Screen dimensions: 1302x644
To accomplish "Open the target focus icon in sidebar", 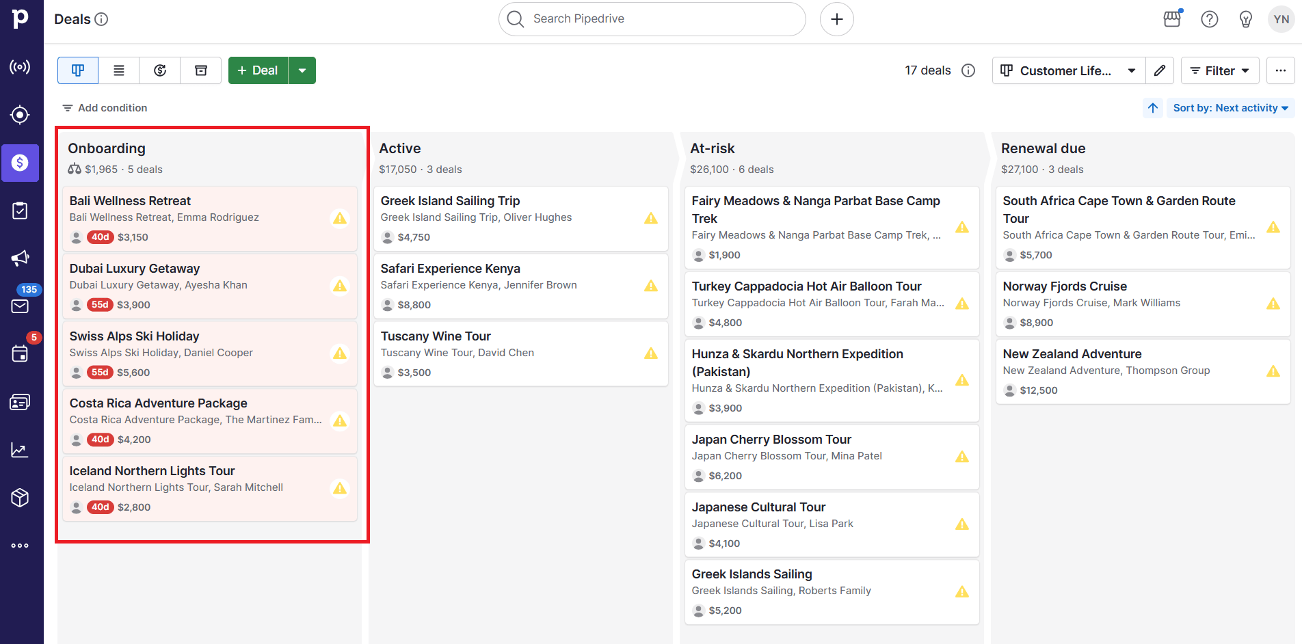I will [20, 115].
